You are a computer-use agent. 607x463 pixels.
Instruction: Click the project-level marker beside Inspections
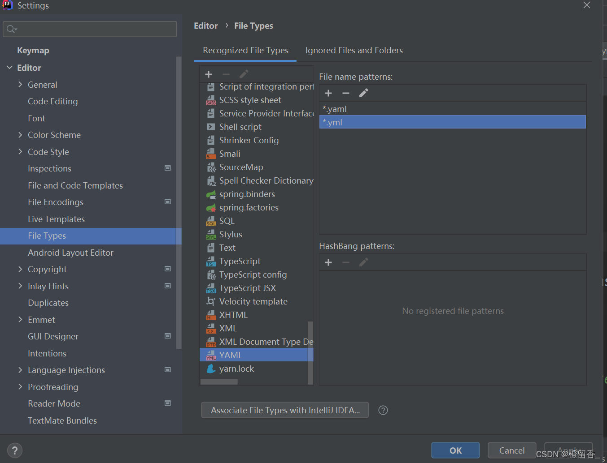(x=168, y=168)
